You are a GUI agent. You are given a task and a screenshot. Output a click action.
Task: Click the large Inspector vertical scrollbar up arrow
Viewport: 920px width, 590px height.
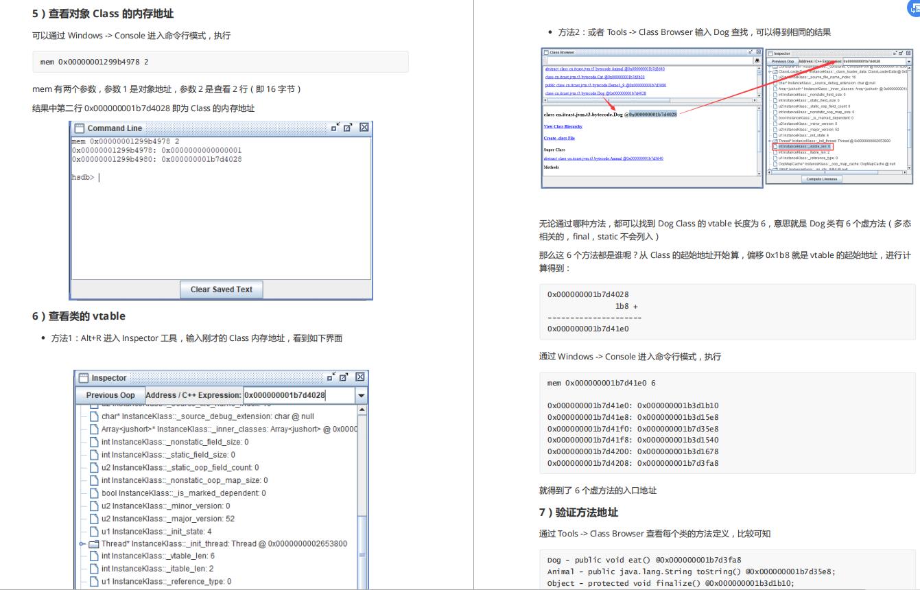pos(362,410)
